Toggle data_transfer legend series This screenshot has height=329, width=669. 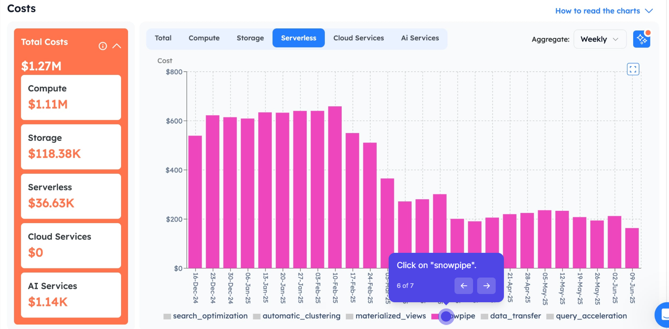coord(510,316)
